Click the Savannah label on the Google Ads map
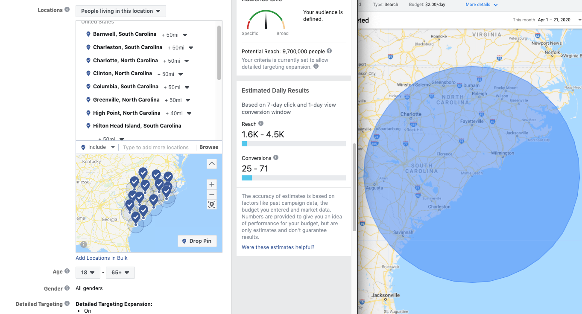 click(x=403, y=233)
